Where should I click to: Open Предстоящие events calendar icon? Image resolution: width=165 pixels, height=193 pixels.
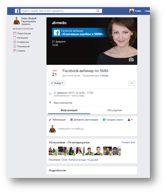pyautogui.click(x=15, y=33)
